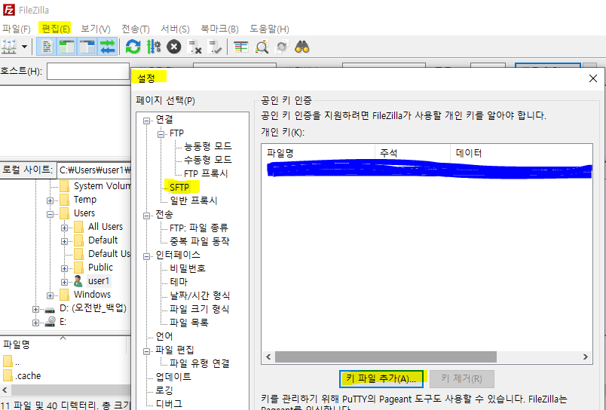Toggle remote directory tree display icon
Viewport: 606px width, 410px height.
(87, 47)
